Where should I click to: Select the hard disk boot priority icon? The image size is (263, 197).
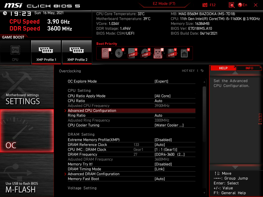point(105,53)
